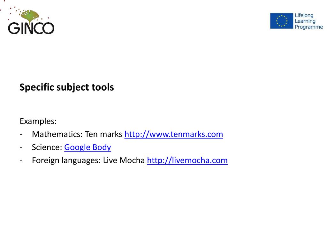The height and width of the screenshot is (245, 327).
Task: Click the word 'Programme' beside the flag
Action: (308, 27)
